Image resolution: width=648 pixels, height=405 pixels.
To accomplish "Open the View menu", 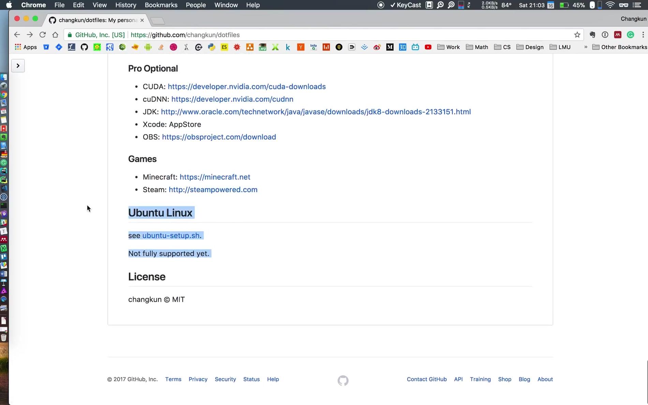I will (x=100, y=5).
